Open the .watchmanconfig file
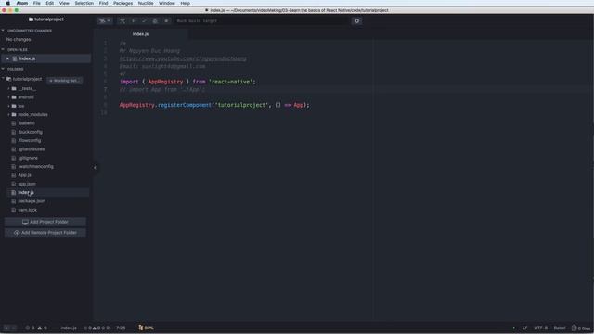This screenshot has height=334, width=594. [x=36, y=167]
